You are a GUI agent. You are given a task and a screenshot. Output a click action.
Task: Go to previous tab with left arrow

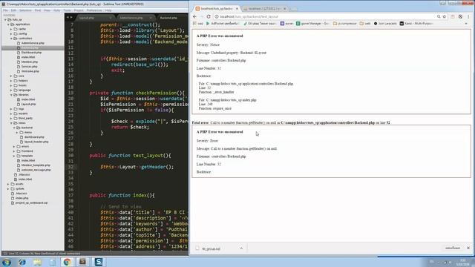68,18
